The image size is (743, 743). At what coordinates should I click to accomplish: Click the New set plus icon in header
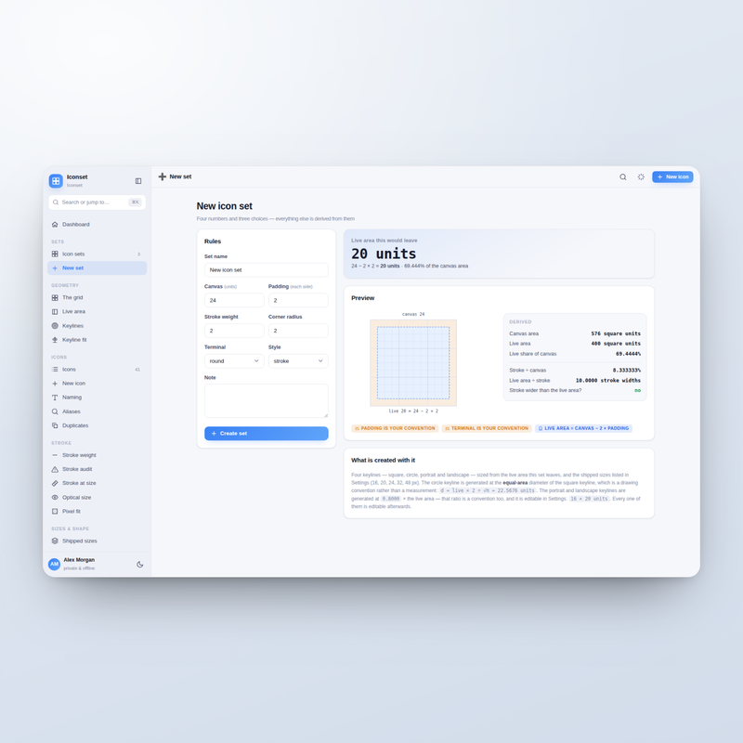[163, 176]
